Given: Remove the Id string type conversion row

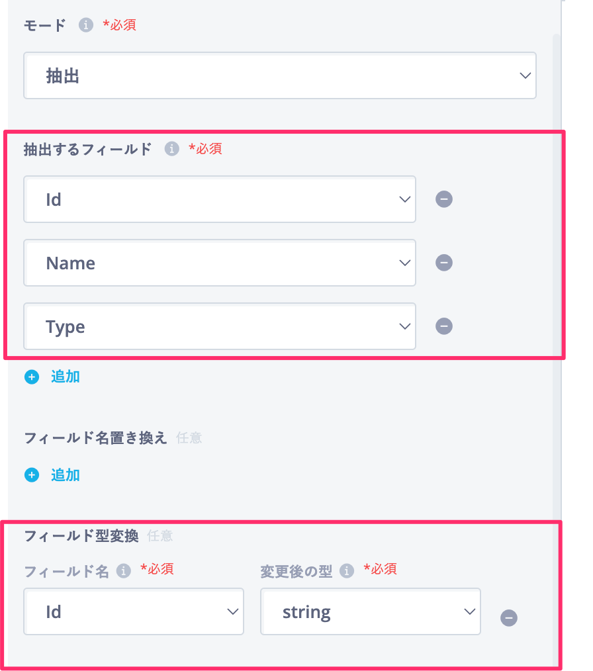Looking at the screenshot, I should [509, 618].
